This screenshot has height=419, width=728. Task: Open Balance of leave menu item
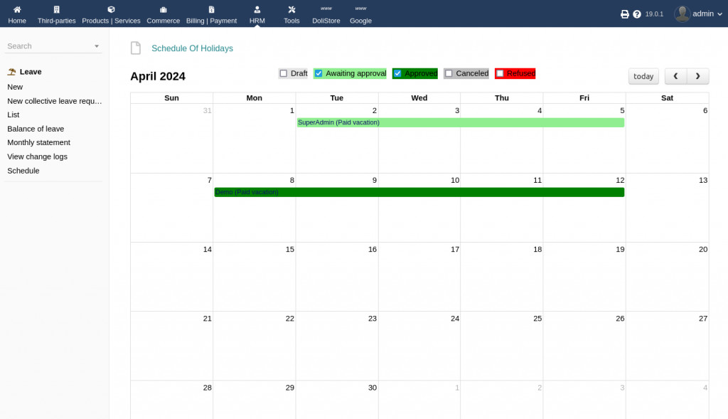point(36,129)
